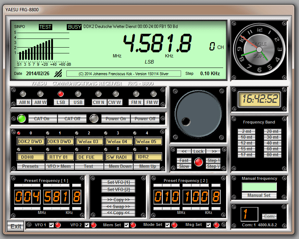
Task: Click the Manual frequency input field
Action: pos(259,187)
